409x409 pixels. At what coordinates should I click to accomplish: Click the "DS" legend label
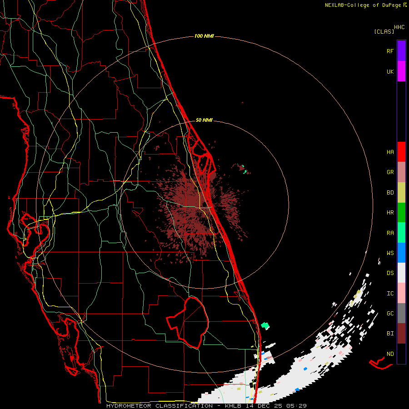click(390, 273)
